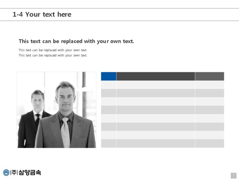Click the blue table header cell

pos(109,76)
